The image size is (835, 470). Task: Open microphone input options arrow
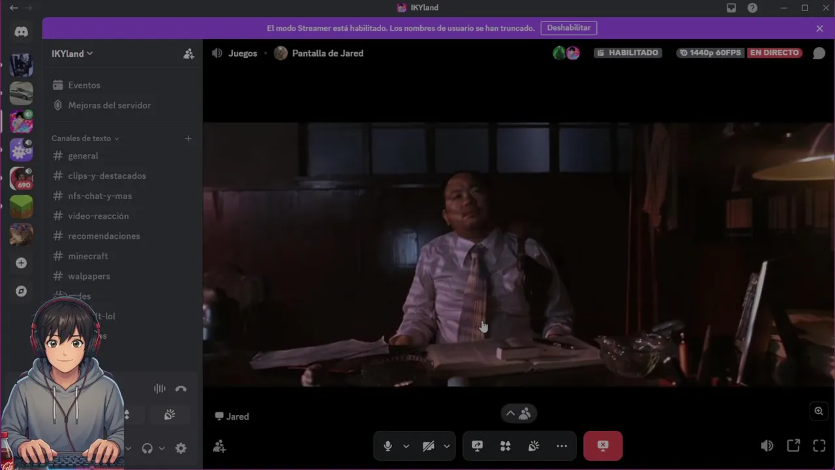pos(406,446)
